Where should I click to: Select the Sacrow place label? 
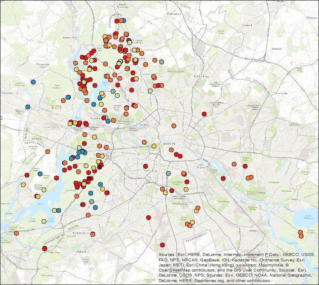coord(8,213)
